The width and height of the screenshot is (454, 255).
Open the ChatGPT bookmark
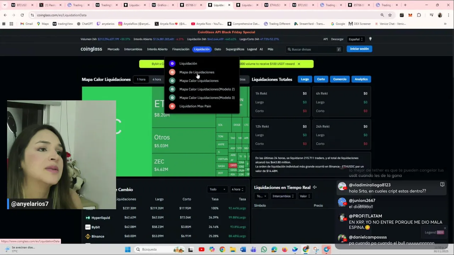tap(84, 24)
